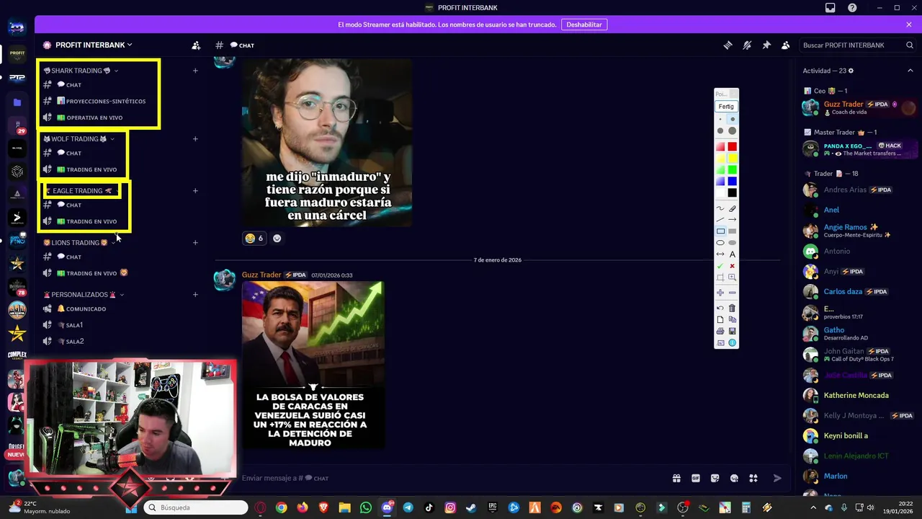Screen dimensions: 922x519
Task: Pick the solid blue color swatch
Action: [x=733, y=181]
